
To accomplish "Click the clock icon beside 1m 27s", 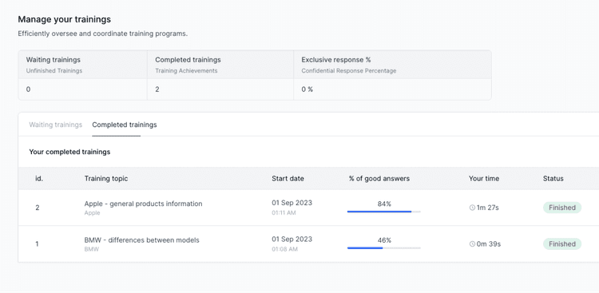I will click(x=472, y=208).
